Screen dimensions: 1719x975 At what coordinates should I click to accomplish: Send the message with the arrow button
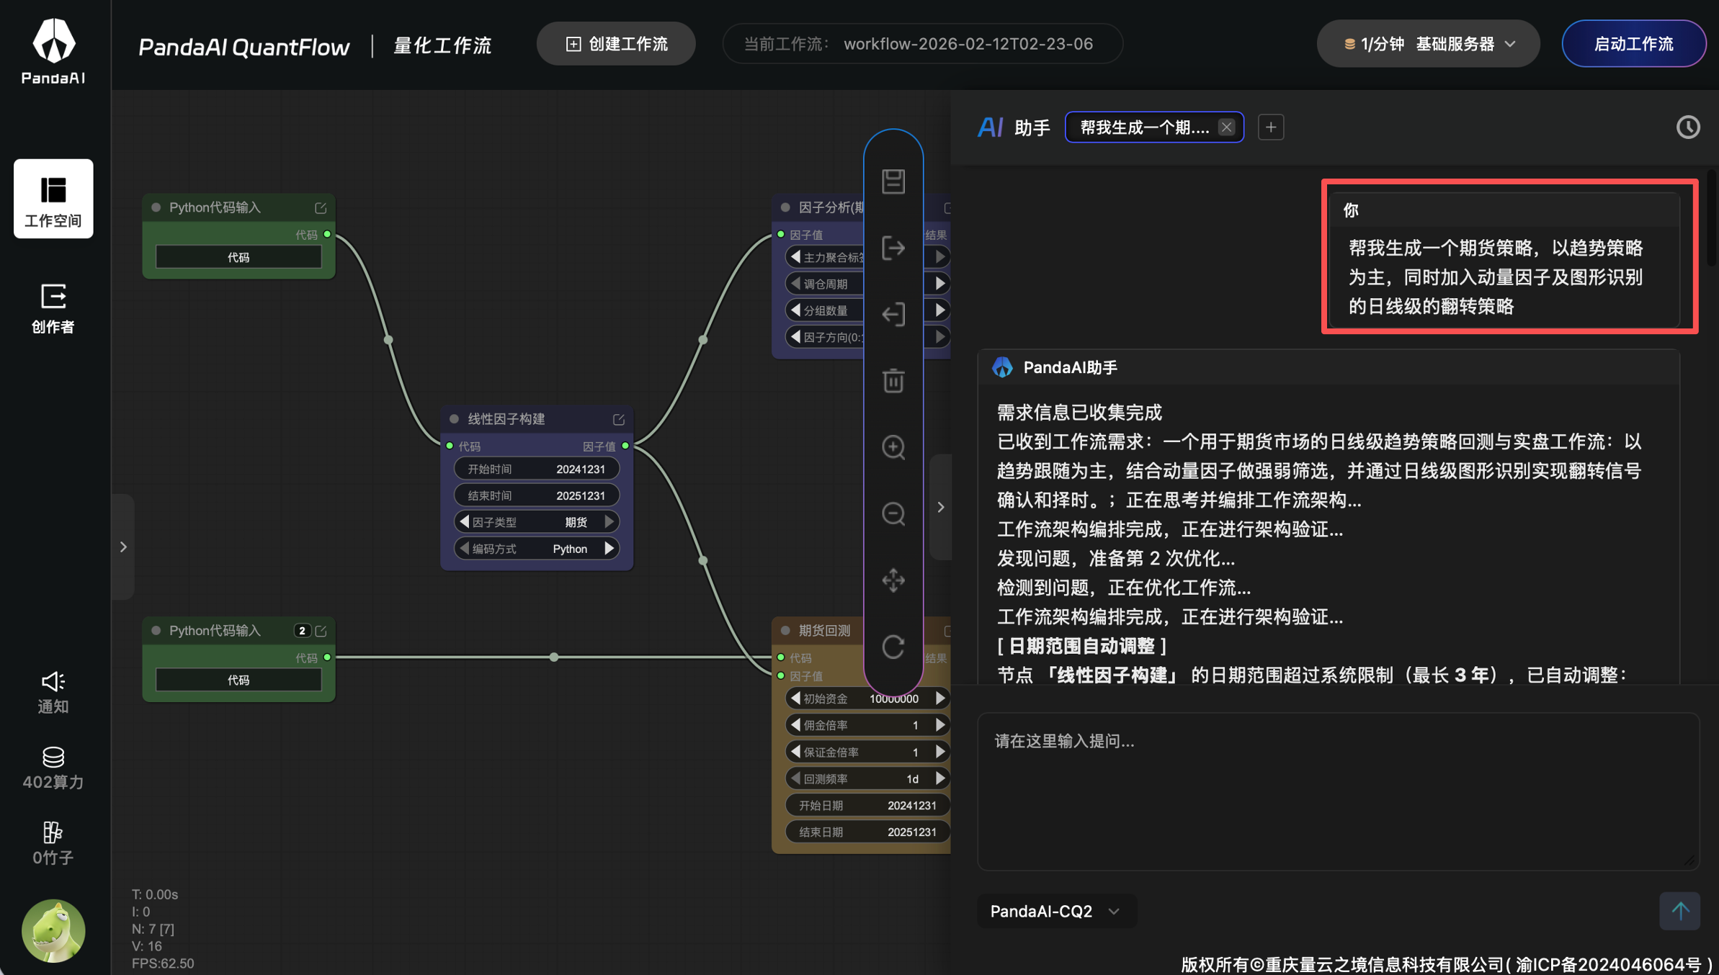point(1680,911)
